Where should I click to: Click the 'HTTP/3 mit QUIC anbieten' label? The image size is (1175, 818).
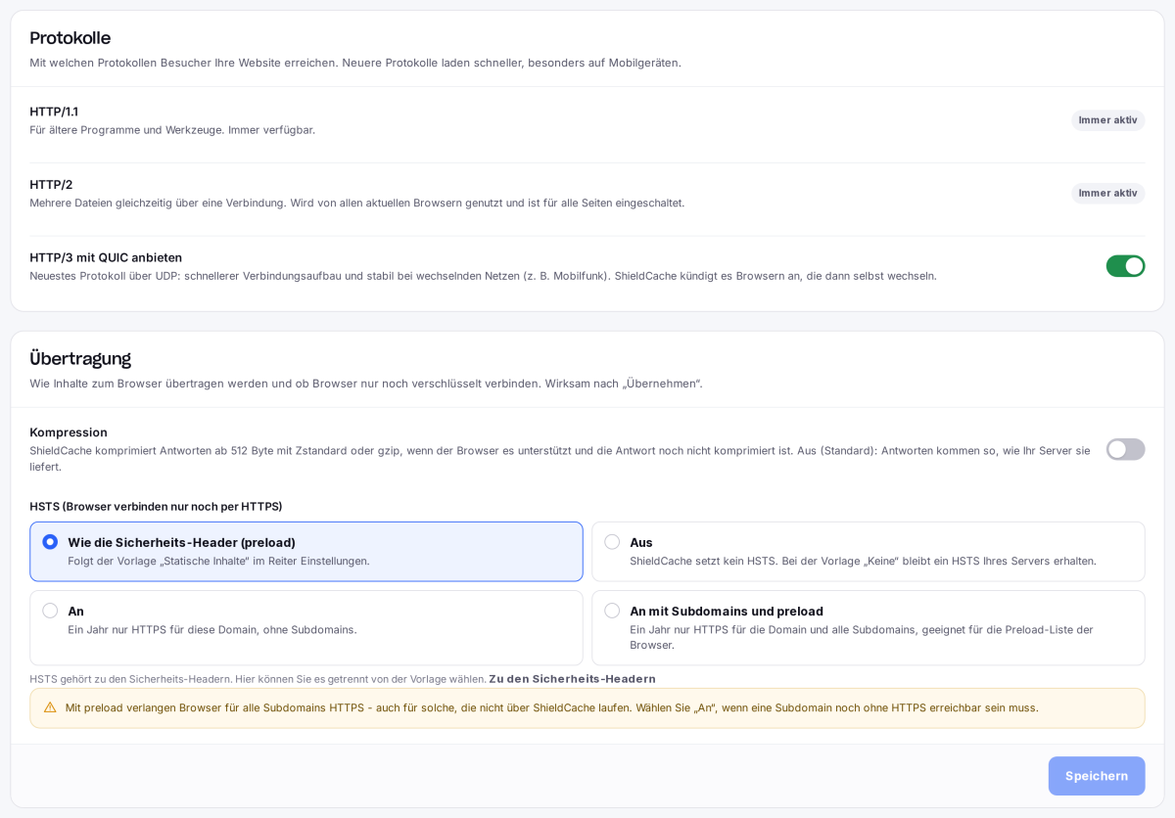pos(106,257)
